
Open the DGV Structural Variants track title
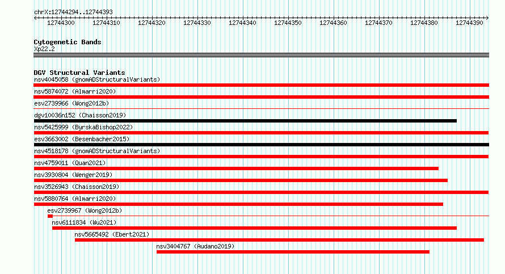(79, 73)
